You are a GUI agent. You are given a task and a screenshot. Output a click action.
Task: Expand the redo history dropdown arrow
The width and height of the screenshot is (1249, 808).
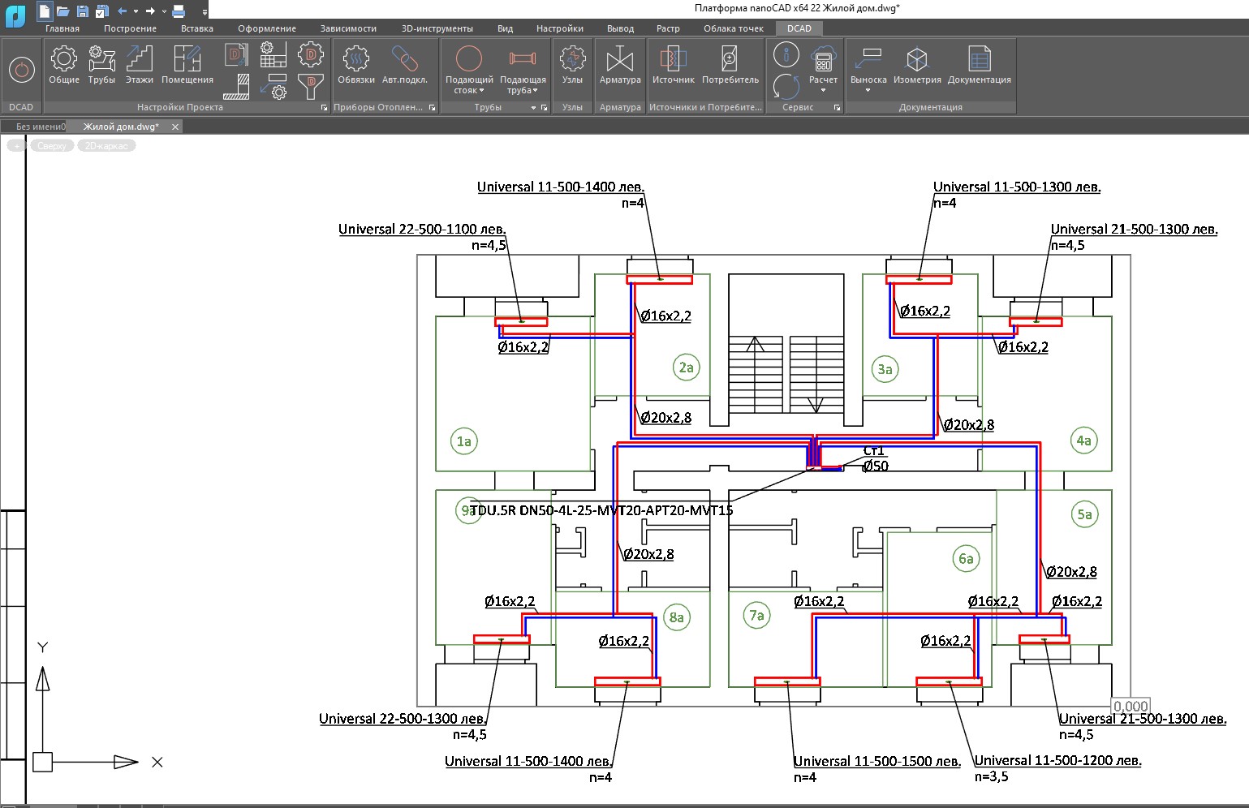point(164,11)
